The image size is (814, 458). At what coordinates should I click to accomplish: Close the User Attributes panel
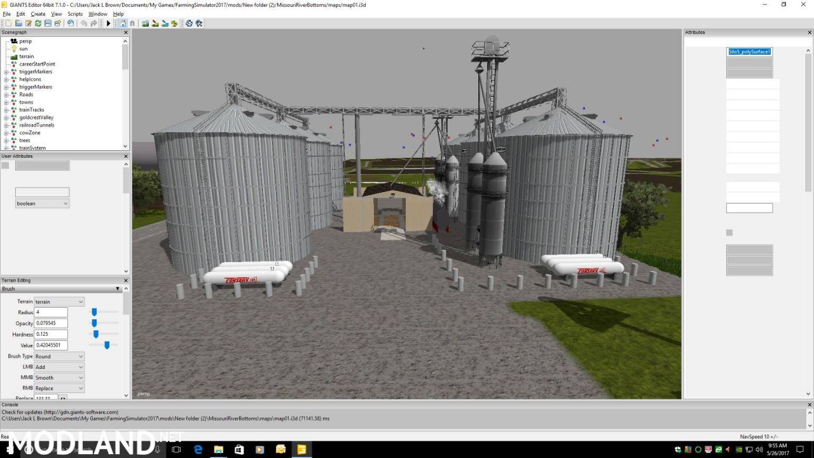coord(125,156)
